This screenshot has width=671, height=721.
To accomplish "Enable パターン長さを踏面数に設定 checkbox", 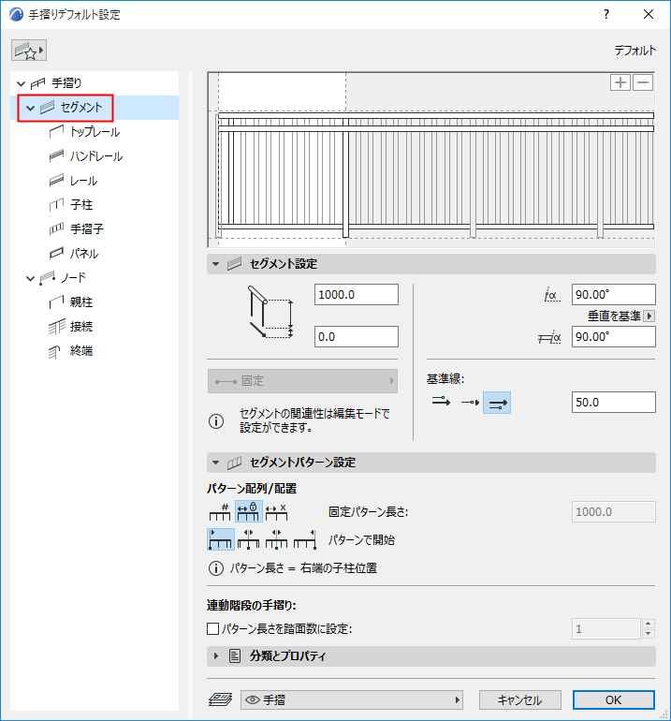I will point(212,628).
